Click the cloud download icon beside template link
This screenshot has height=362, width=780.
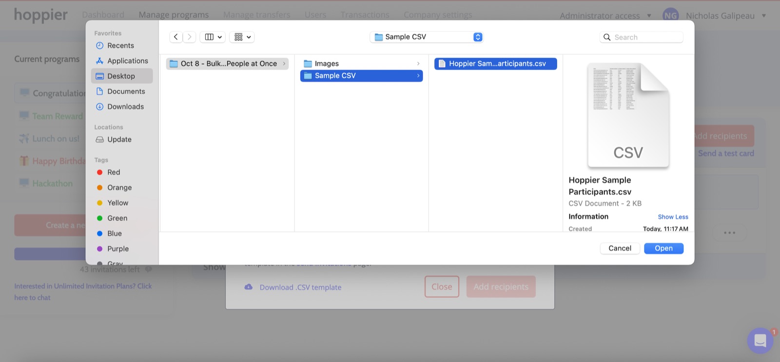(249, 287)
